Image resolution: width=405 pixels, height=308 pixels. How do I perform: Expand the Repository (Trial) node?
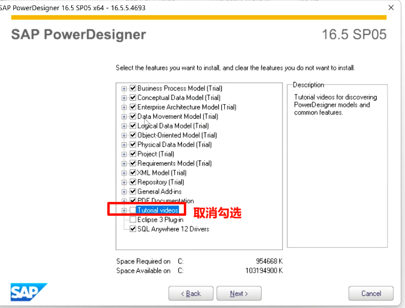pyautogui.click(x=124, y=182)
